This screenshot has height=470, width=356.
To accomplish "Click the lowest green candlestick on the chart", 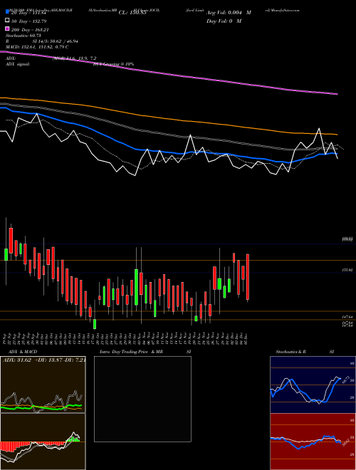I will (x=95, y=324).
